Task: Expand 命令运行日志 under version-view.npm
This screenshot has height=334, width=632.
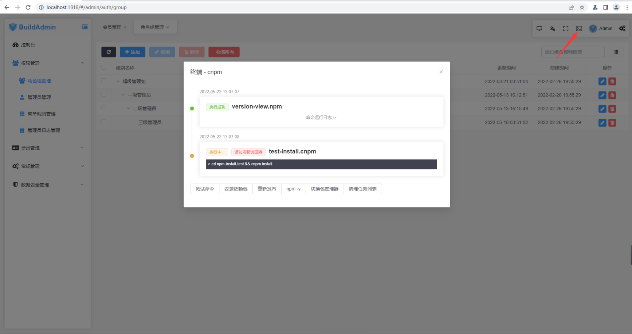Action: (x=321, y=117)
